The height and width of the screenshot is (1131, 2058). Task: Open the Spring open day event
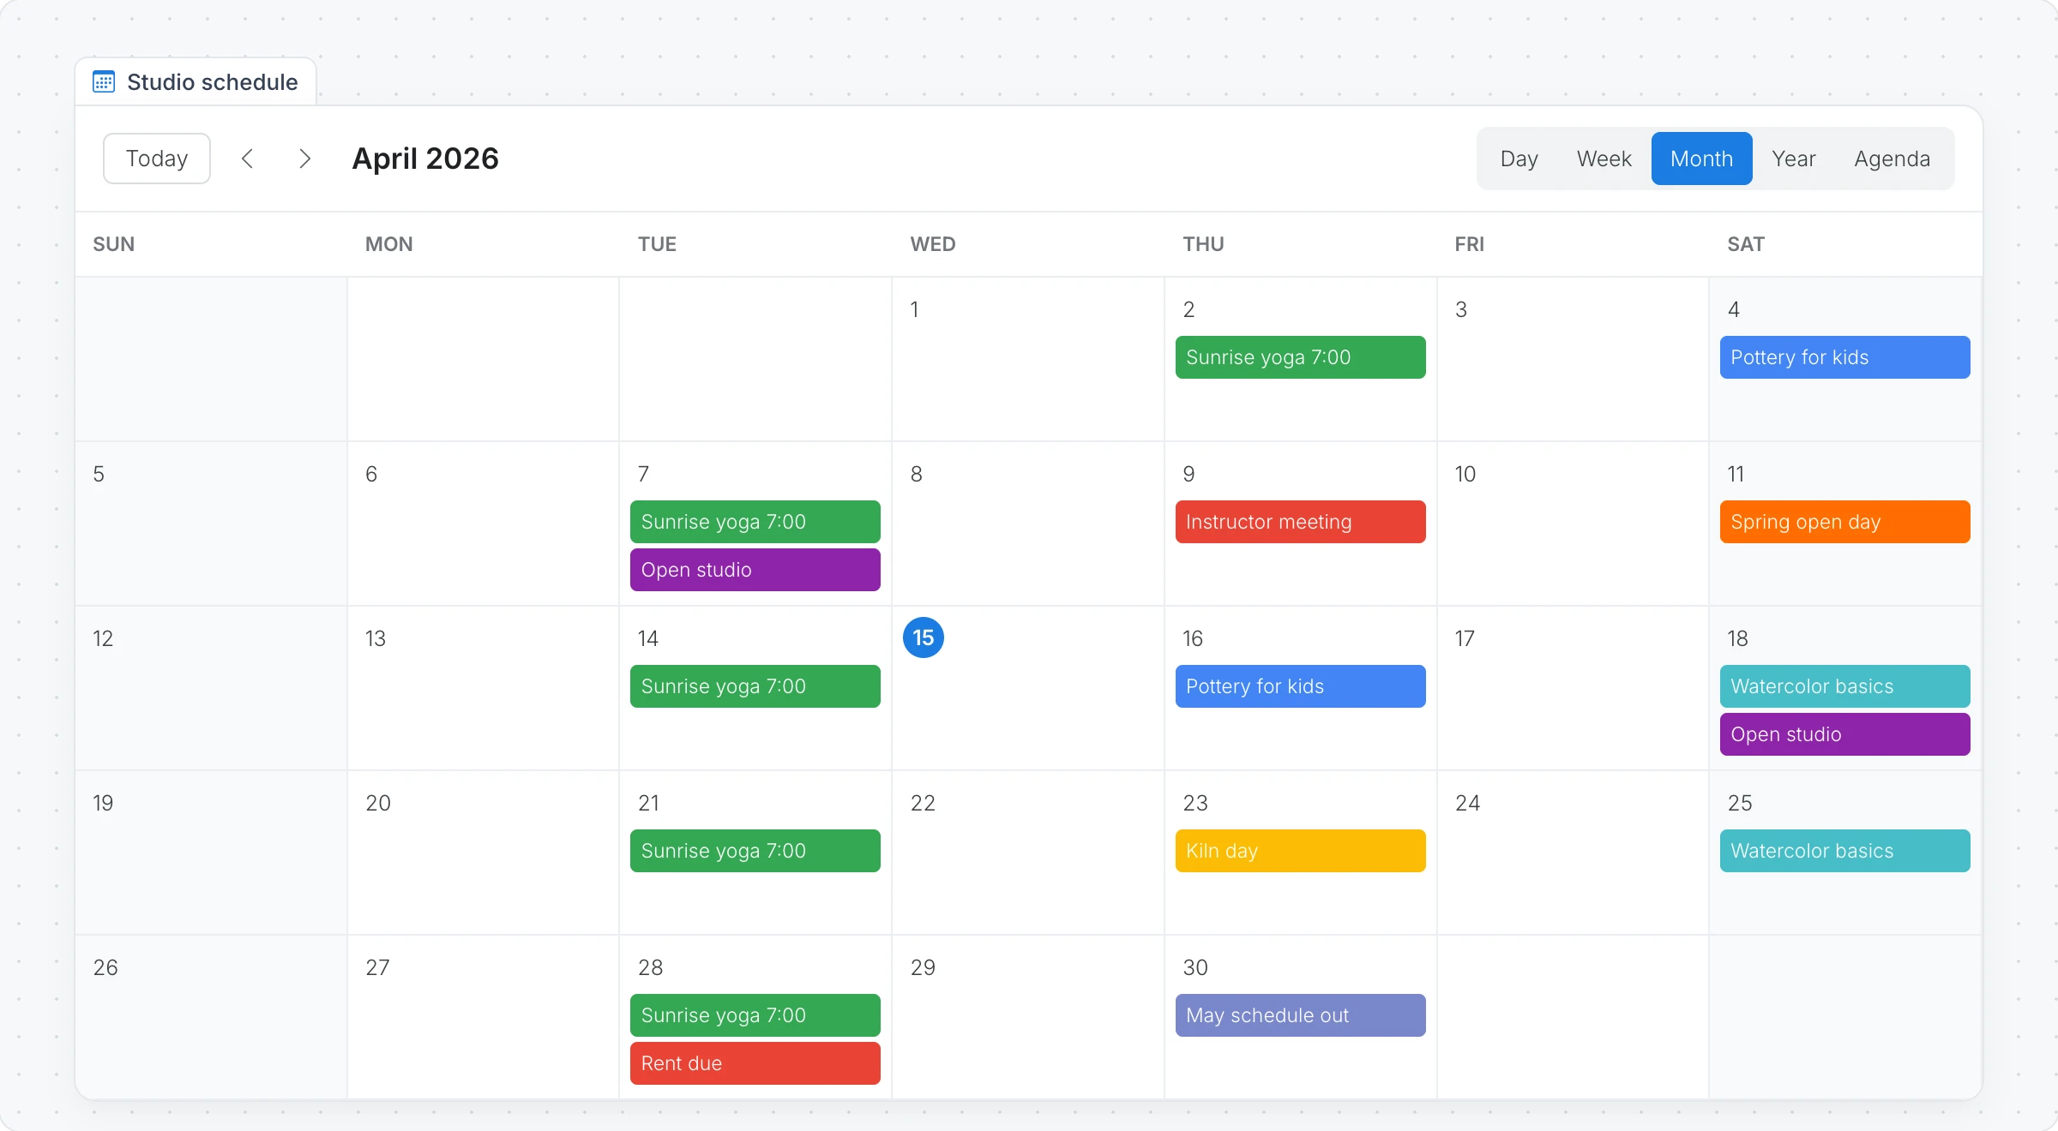(x=1844, y=522)
